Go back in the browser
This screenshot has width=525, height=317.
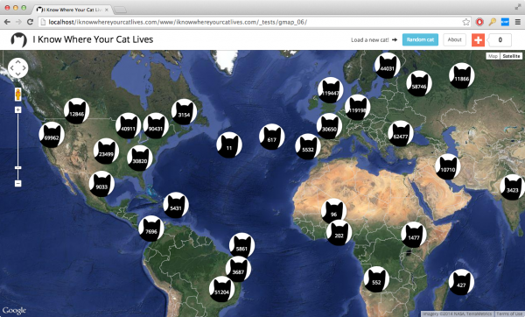(x=7, y=22)
